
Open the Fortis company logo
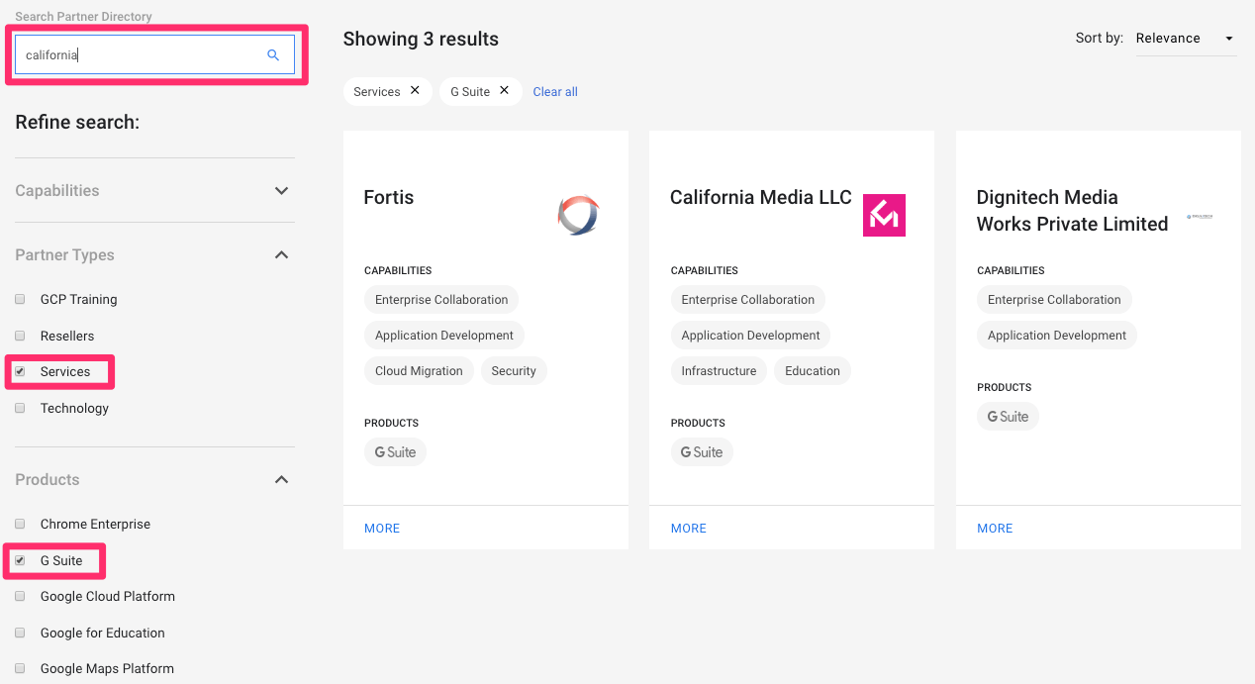tap(578, 215)
